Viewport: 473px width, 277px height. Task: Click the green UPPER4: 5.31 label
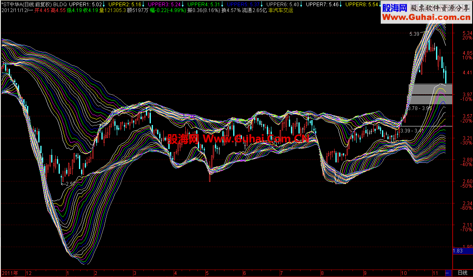point(204,5)
